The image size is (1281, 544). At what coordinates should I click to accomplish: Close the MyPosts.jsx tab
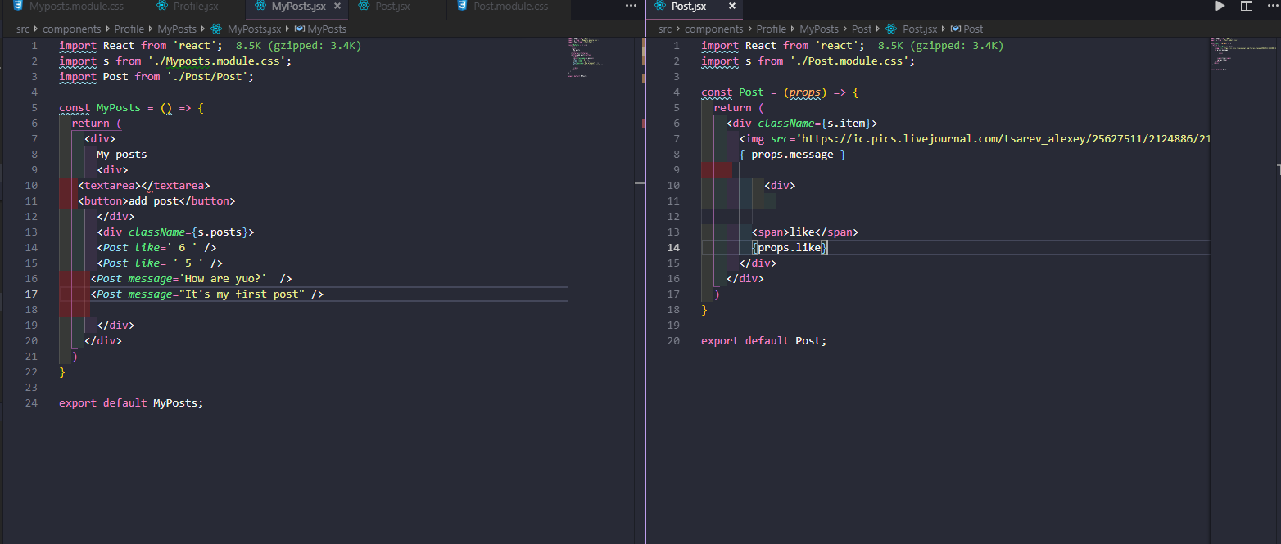coord(337,7)
